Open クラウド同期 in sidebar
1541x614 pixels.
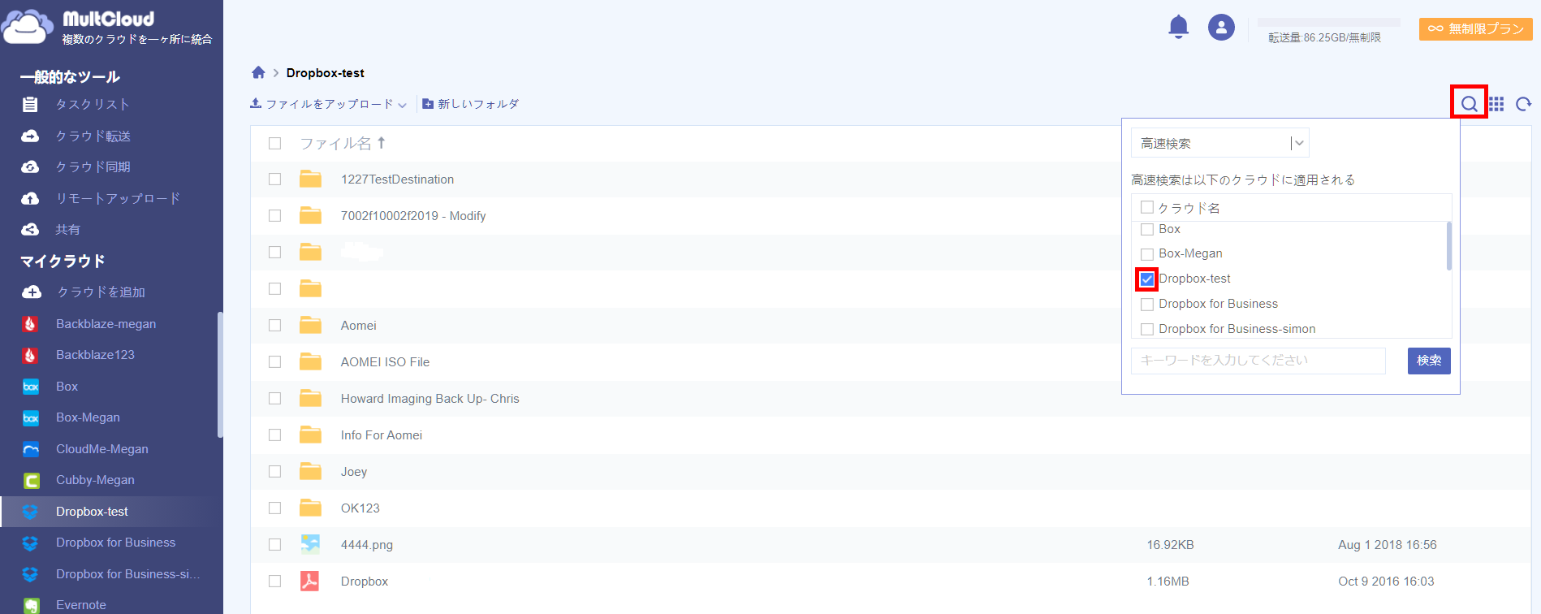(x=93, y=166)
